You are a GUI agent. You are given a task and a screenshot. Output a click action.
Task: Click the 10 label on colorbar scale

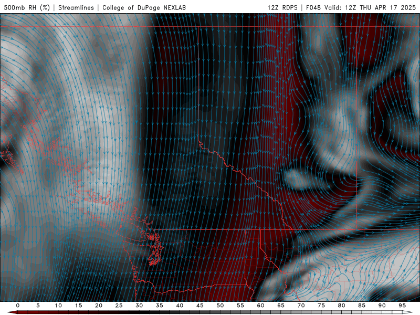point(58,306)
